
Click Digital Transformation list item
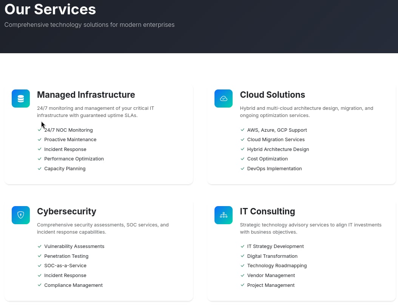tap(272, 256)
